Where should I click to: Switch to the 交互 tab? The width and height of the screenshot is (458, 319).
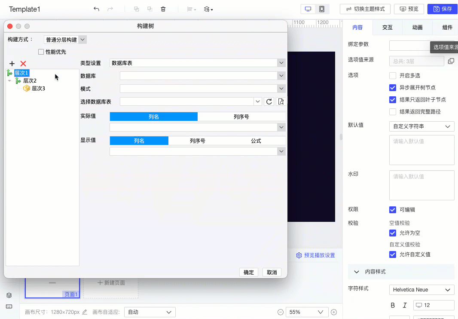coord(387,28)
